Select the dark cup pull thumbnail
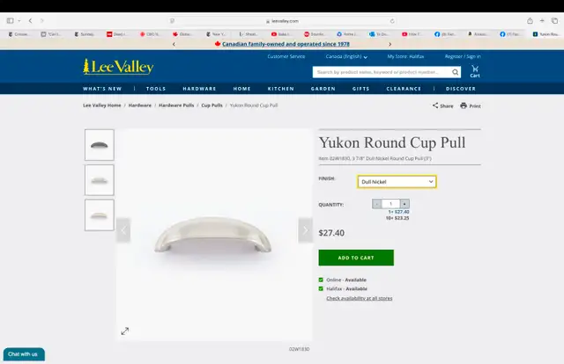The height and width of the screenshot is (364, 564). coord(100,145)
